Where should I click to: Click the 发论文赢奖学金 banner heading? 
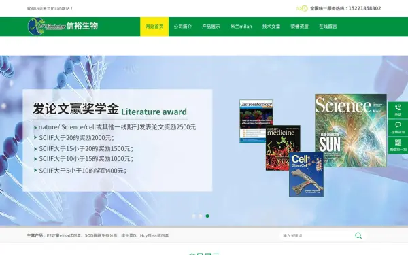pyautogui.click(x=75, y=109)
